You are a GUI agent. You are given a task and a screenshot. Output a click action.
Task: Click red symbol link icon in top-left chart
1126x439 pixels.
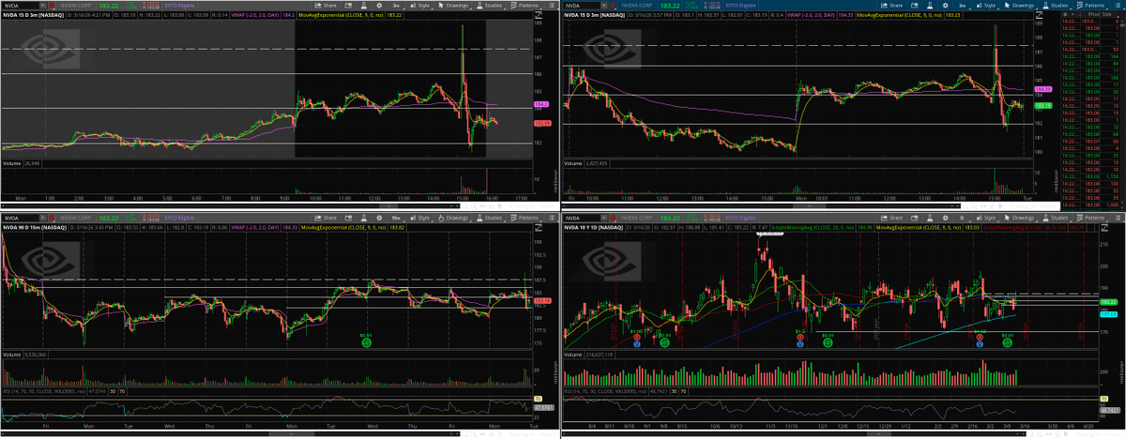52,6
